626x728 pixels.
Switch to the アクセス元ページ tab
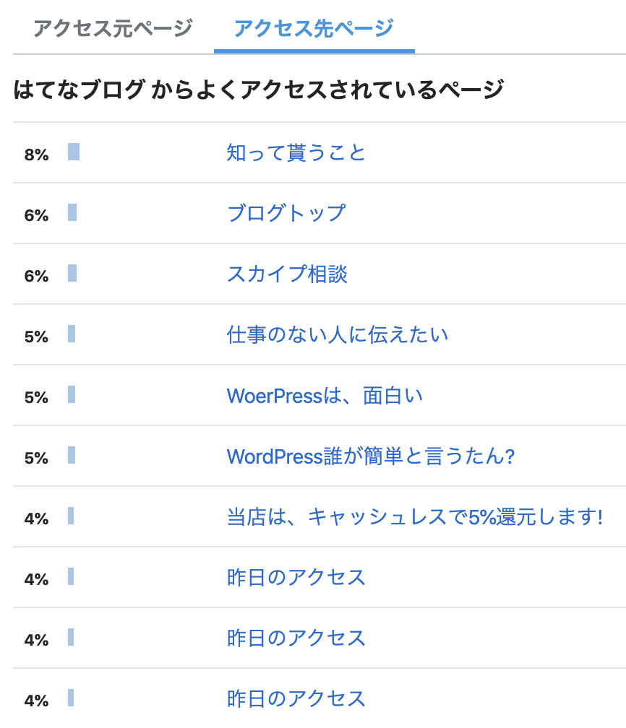tap(113, 28)
